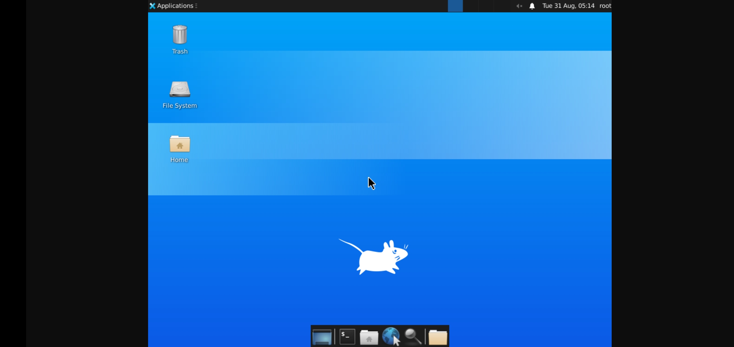The width and height of the screenshot is (734, 347).
Task: Click the Show Desktop dock icon
Action: point(322,336)
